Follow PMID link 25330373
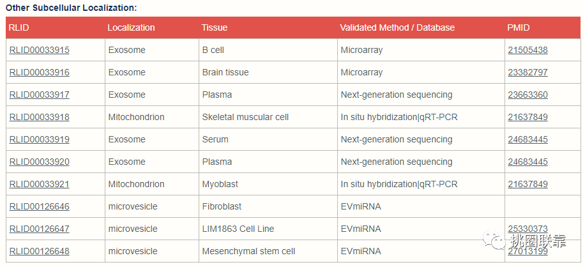This screenshot has height=267, width=585. (528, 229)
